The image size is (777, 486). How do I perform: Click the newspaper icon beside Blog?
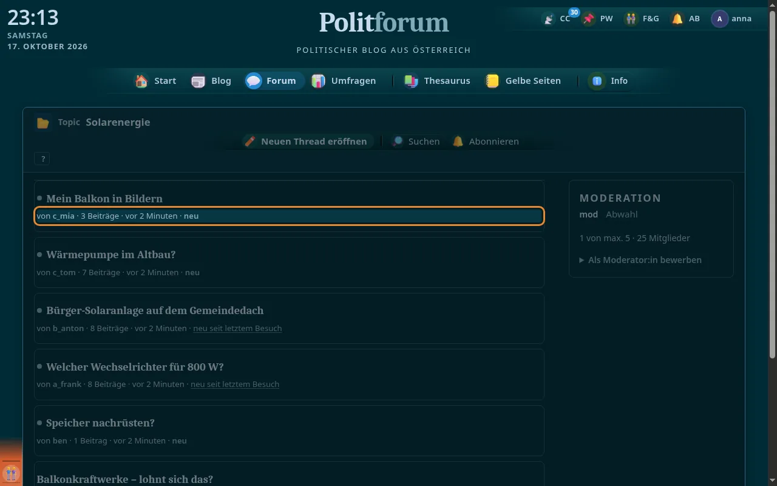pyautogui.click(x=198, y=81)
